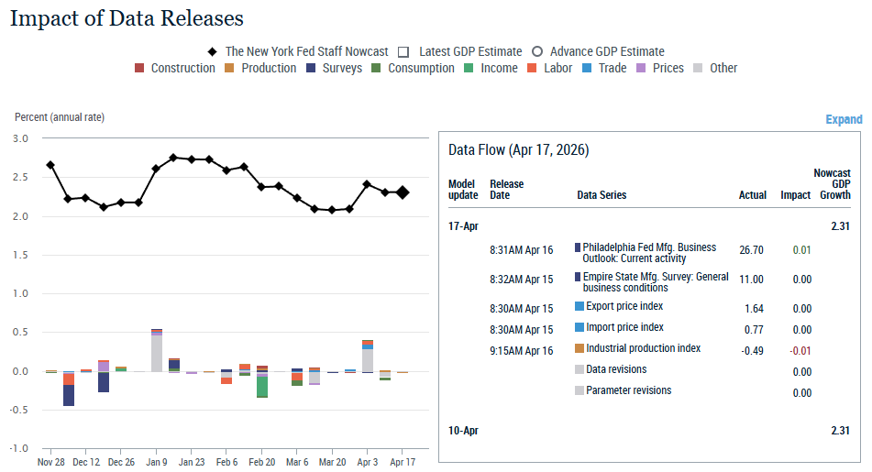Hide the Surveys series in legend
The image size is (872, 472).
click(x=311, y=68)
